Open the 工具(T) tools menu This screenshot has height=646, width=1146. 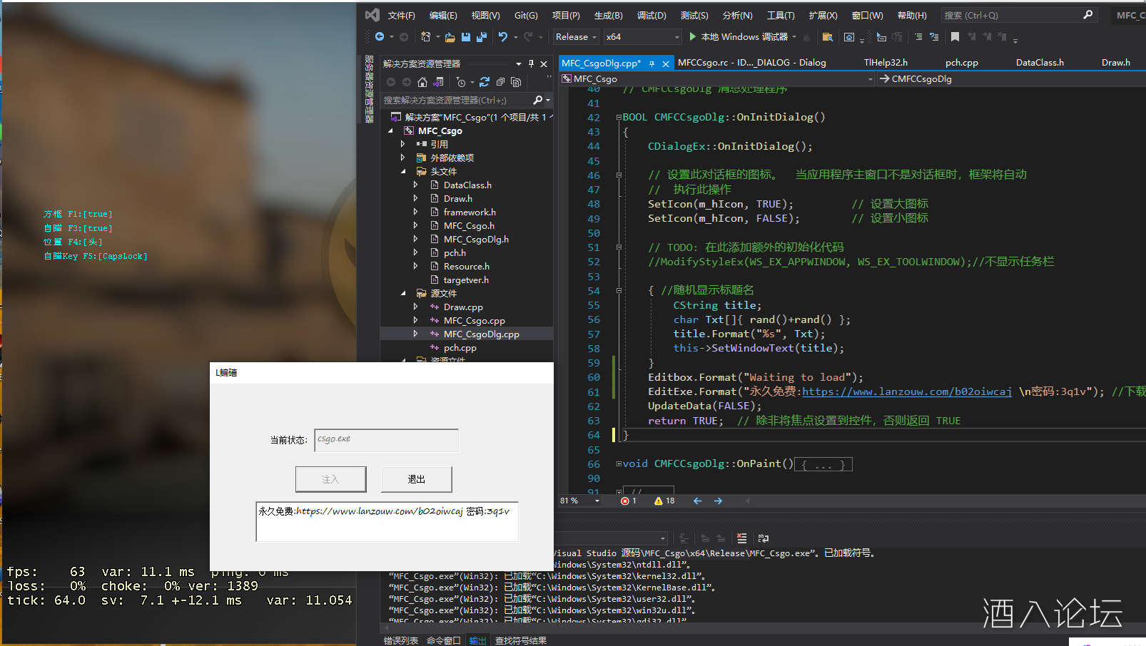click(781, 15)
